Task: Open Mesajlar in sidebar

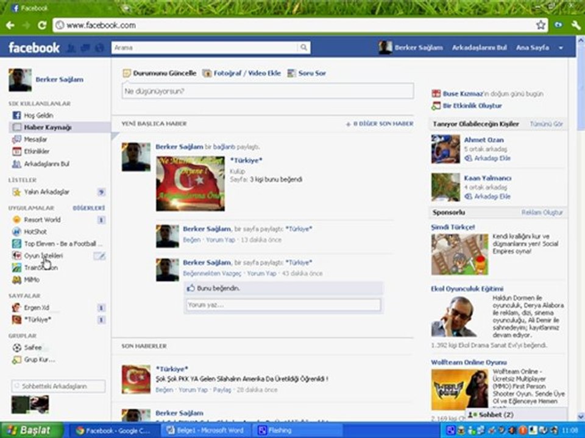Action: [35, 139]
